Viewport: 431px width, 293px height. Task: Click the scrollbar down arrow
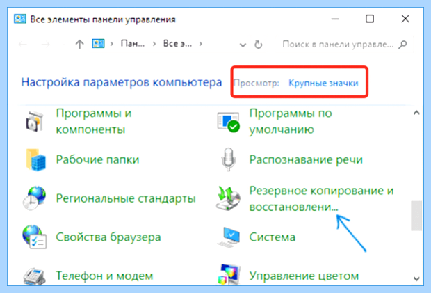[416, 278]
